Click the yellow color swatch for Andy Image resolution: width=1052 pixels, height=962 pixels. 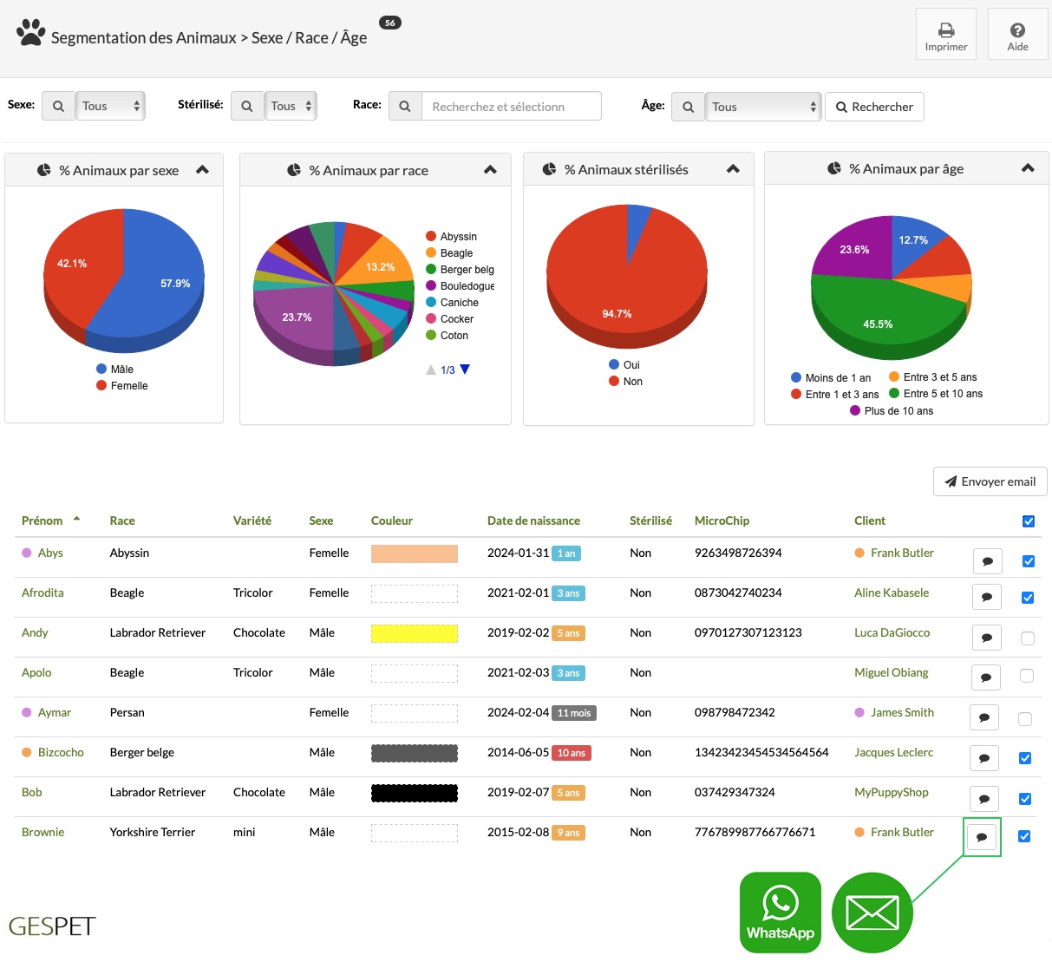pyautogui.click(x=415, y=633)
